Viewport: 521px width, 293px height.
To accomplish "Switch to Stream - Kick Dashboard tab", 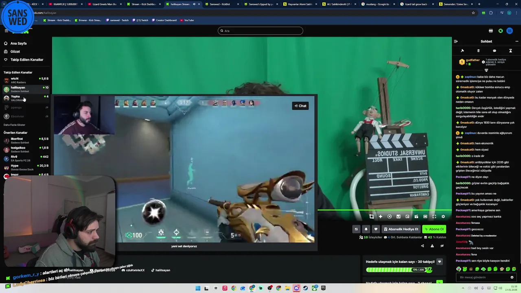I will point(144,4).
